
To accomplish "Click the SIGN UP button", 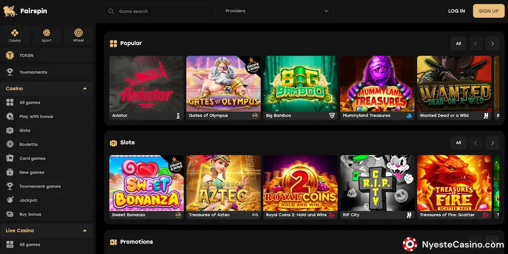I will (489, 11).
